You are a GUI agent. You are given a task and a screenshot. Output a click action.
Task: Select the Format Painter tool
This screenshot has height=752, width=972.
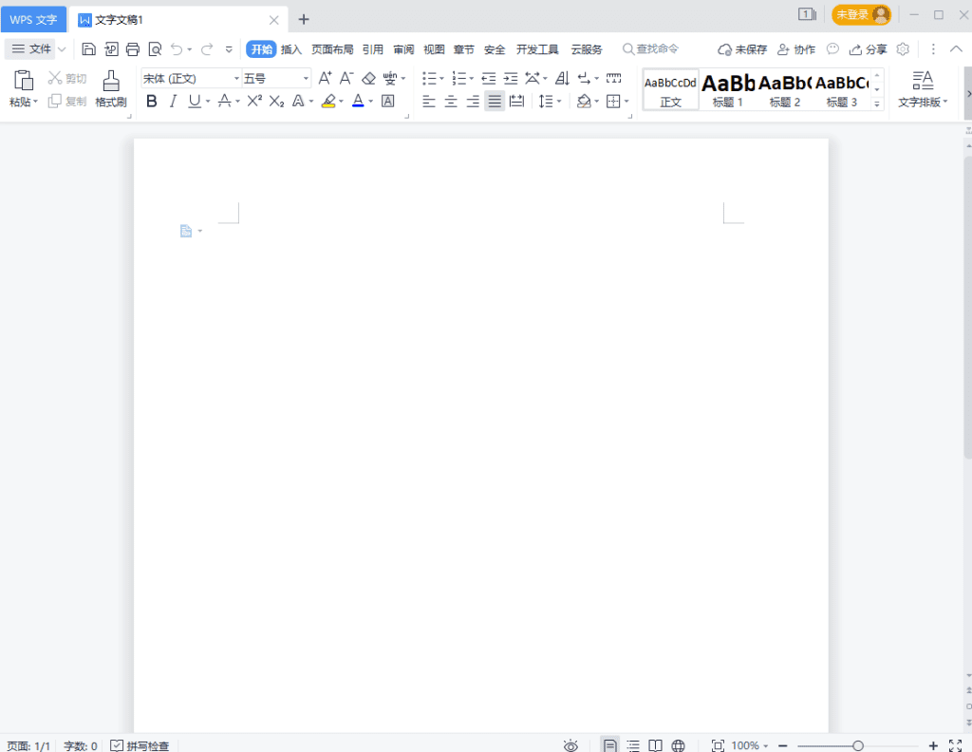(110, 88)
